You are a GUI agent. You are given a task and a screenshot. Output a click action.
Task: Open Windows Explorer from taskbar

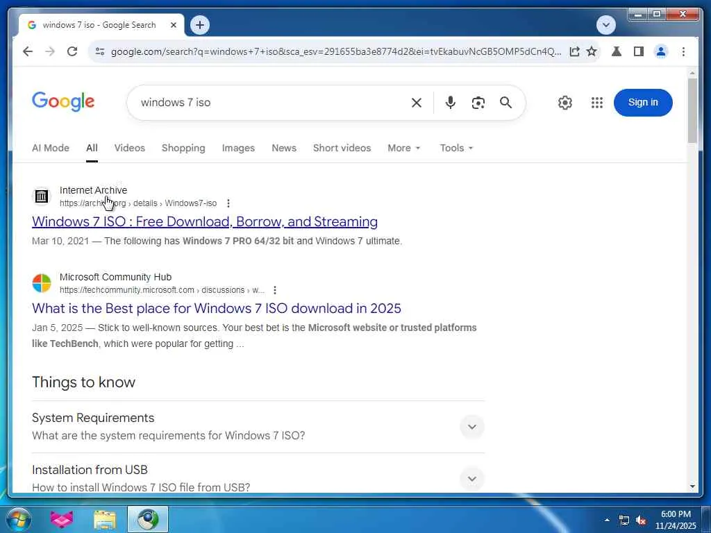(x=105, y=519)
